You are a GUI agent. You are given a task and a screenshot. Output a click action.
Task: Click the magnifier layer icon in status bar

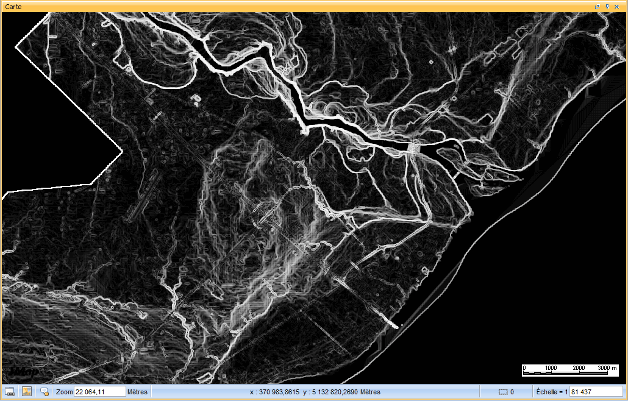click(x=45, y=392)
